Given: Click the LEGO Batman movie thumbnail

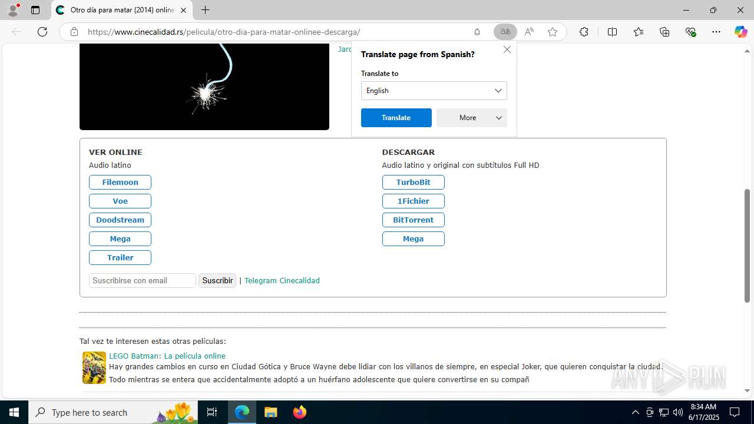Looking at the screenshot, I should point(94,367).
